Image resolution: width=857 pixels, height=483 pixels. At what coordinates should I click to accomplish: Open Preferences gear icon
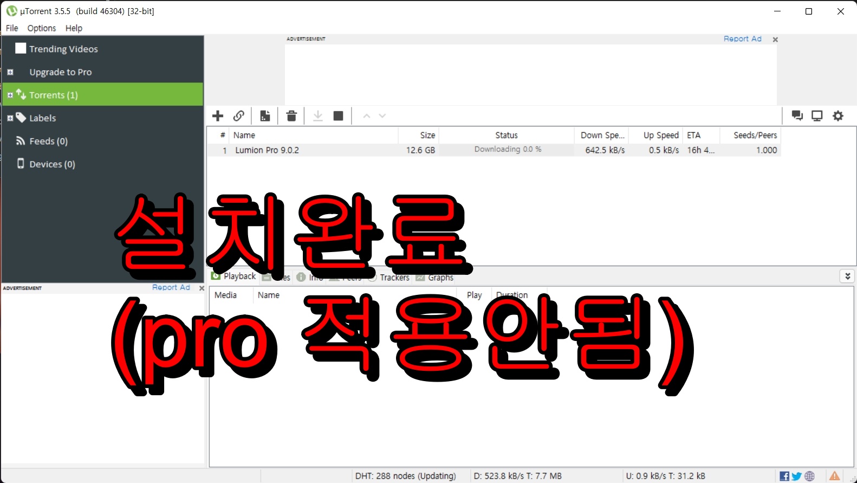click(x=838, y=115)
